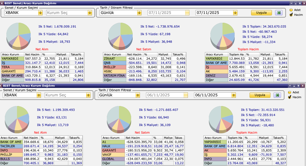Export the 07/11/2025 panel data to Excel
This screenshot has width=306, height=166.
point(279,13)
